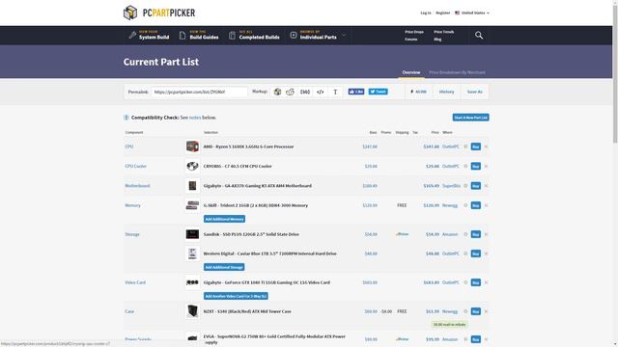Select the HTML markup icon
618x347 pixels.
320,92
